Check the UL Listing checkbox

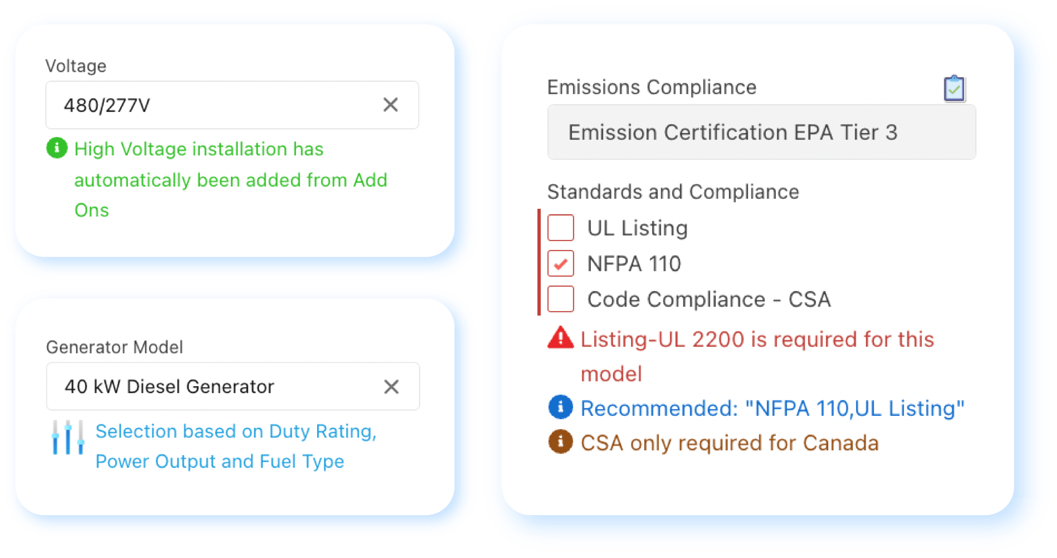pos(561,228)
